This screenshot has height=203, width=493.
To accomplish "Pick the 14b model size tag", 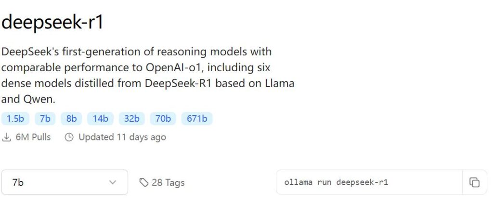I will [101, 119].
